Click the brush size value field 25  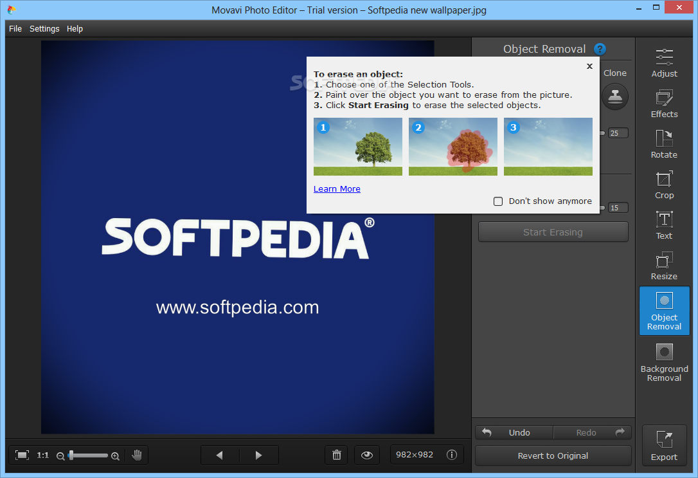618,133
